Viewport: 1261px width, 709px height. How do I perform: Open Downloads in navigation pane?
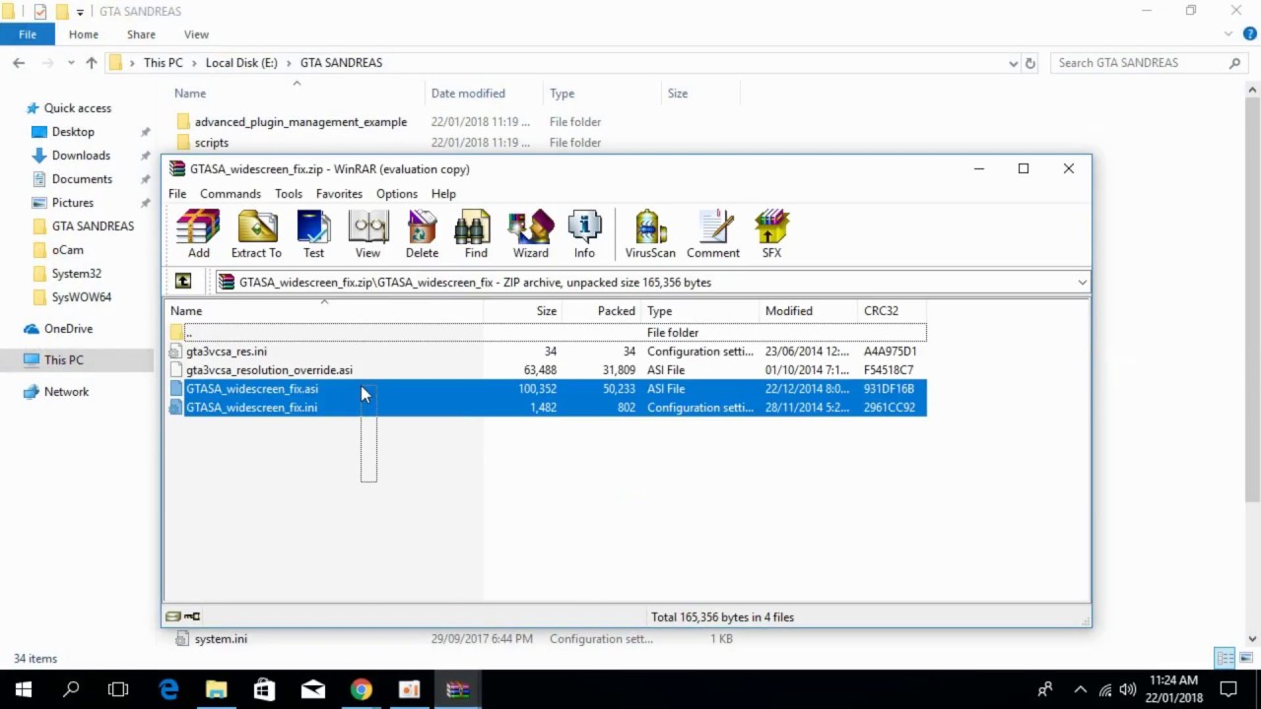pos(81,156)
